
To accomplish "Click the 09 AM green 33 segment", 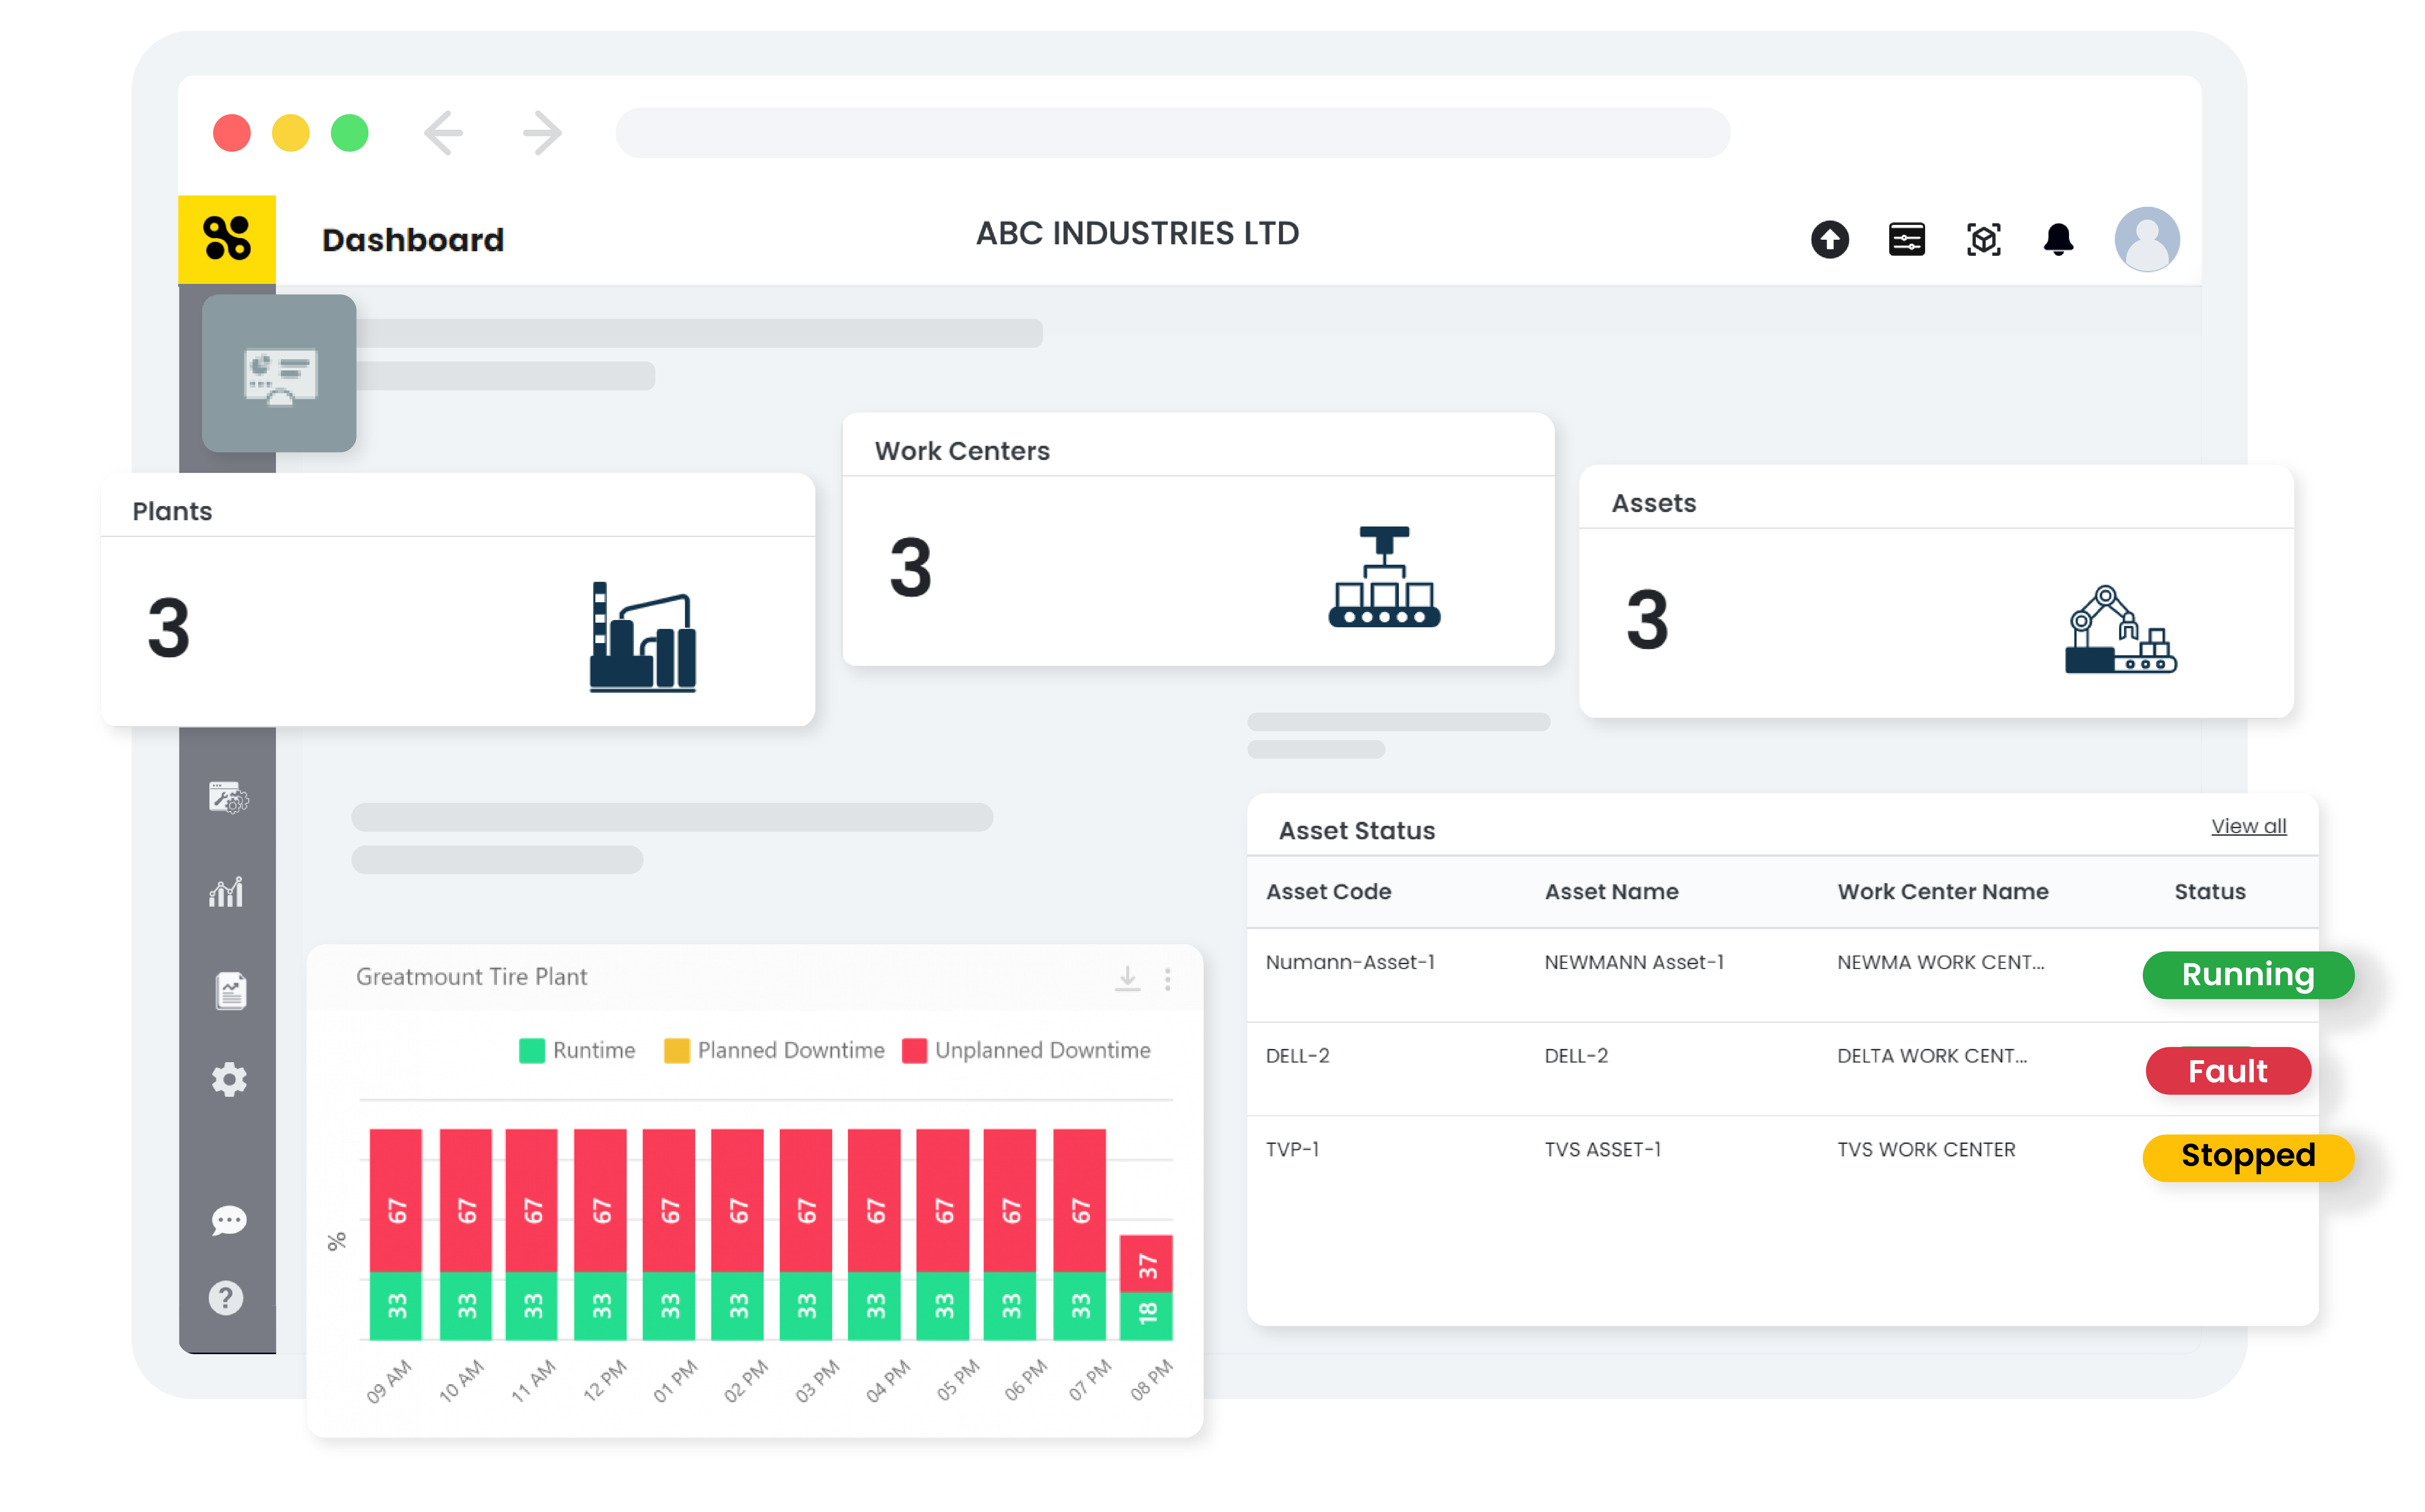I will tap(396, 1306).
